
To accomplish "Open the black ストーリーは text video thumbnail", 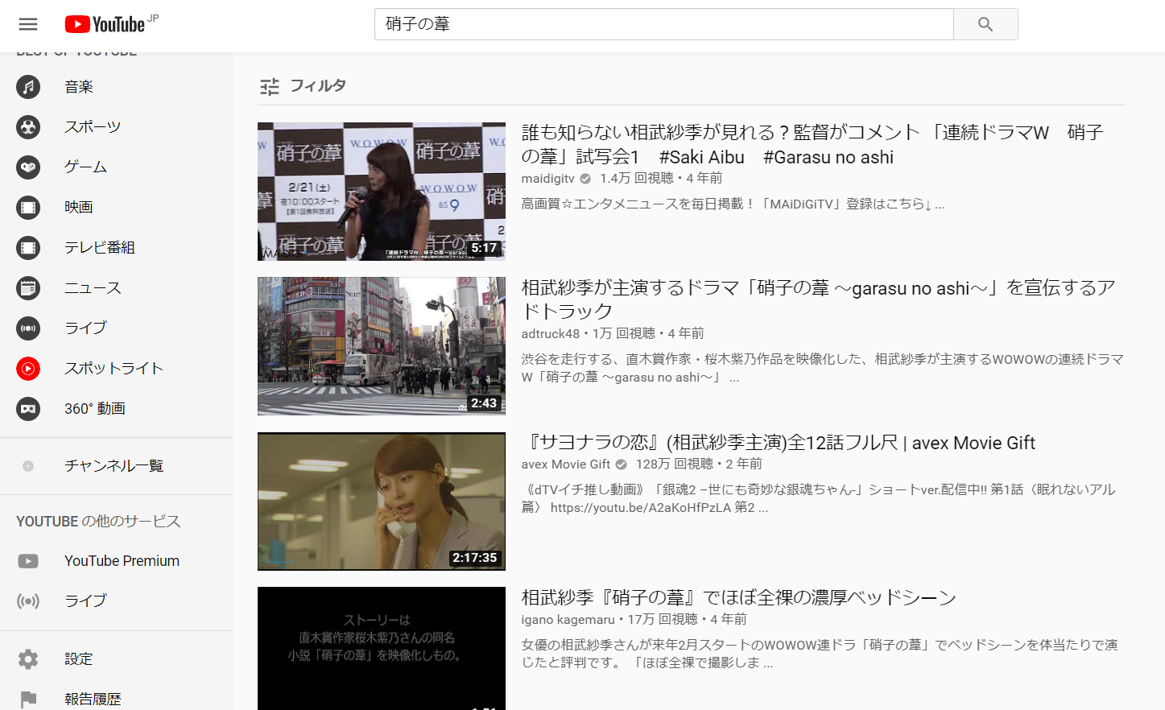I will (x=382, y=649).
